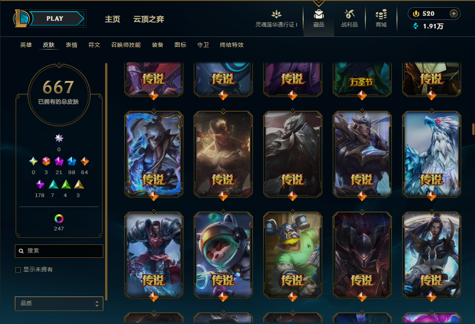
Task: Click the white mythic gem icon above 0
Action: (x=59, y=138)
